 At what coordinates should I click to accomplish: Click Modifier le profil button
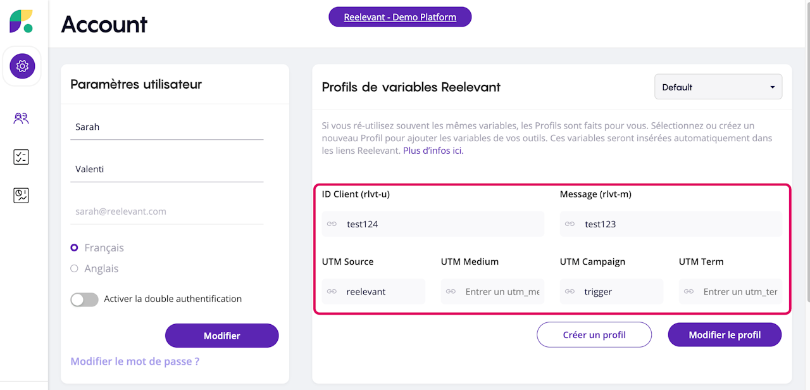click(725, 335)
